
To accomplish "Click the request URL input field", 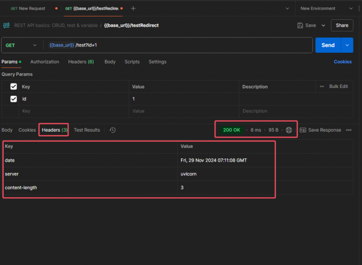I will tap(178, 45).
